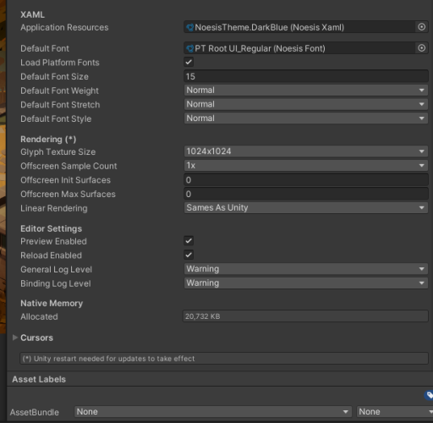Viewport: 433px width, 423px height.
Task: Click the PT Root UI_Regular font asset icon
Action: [x=190, y=48]
